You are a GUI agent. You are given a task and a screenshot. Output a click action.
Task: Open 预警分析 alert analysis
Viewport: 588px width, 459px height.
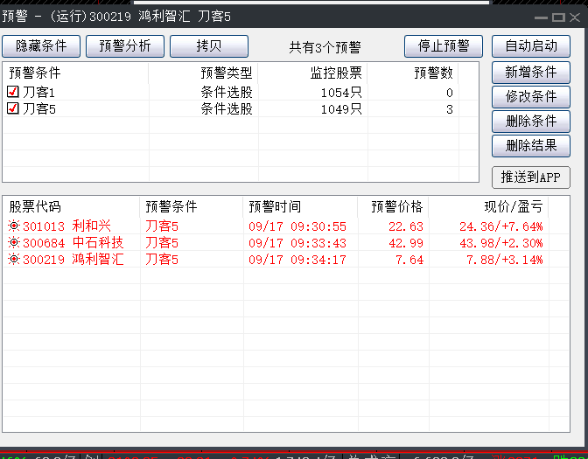(125, 46)
